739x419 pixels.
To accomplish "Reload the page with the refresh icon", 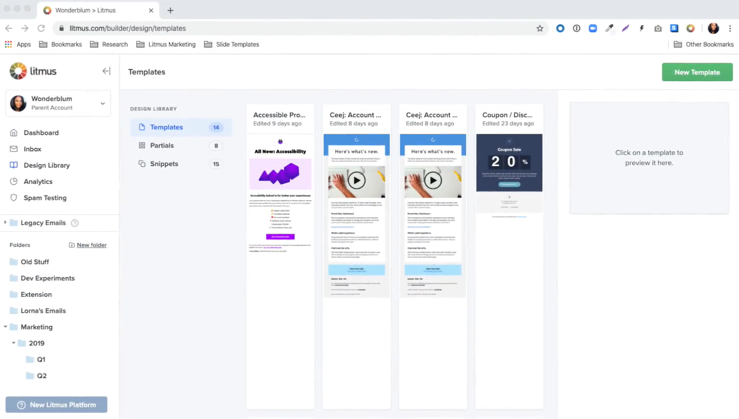I will (41, 28).
